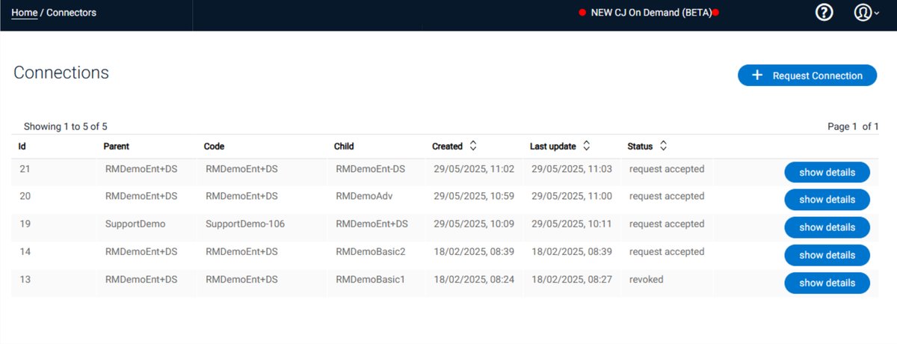Click the Request Connection button
The width and height of the screenshot is (897, 344).
tap(807, 75)
